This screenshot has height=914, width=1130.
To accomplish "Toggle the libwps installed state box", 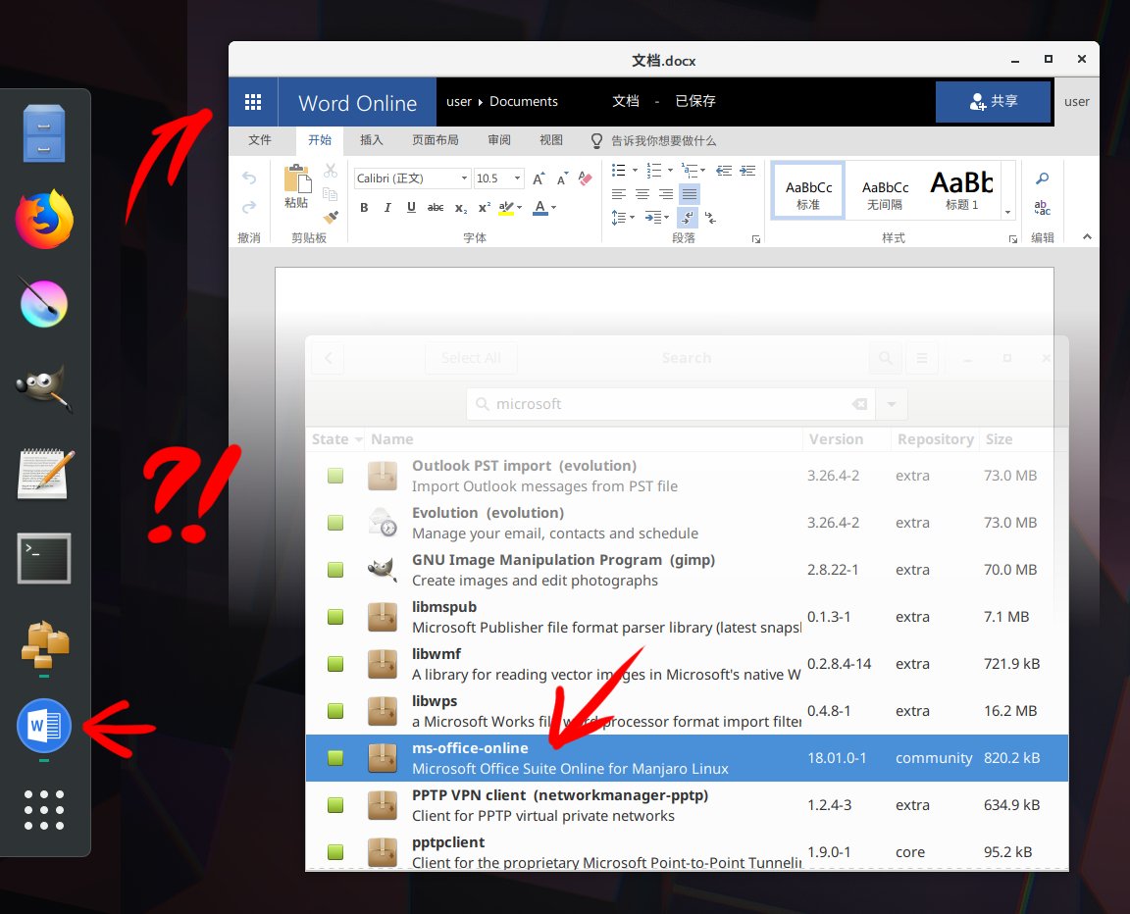I will point(335,711).
